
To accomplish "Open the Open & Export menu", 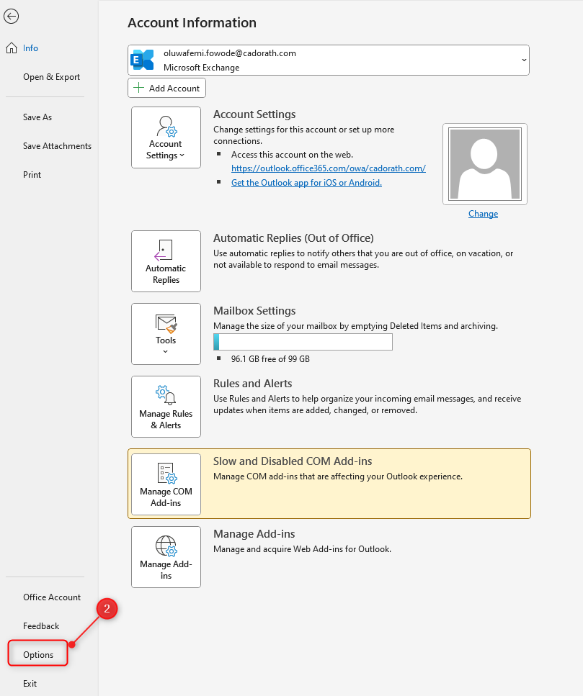I will coord(52,77).
